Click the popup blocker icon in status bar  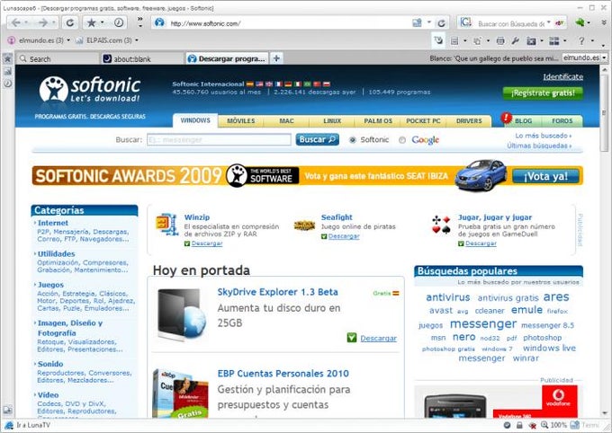point(532,425)
